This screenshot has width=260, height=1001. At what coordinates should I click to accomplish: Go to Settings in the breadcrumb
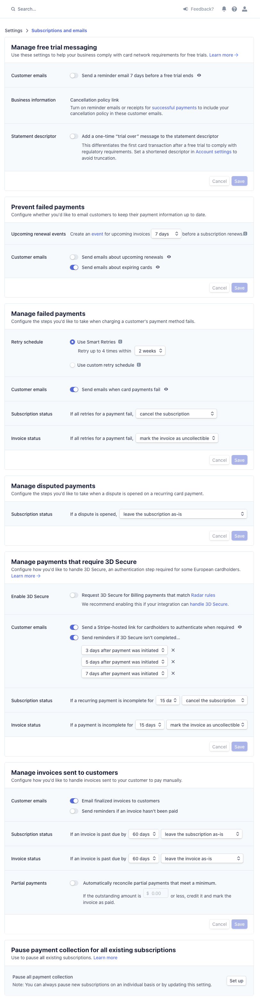[13, 31]
